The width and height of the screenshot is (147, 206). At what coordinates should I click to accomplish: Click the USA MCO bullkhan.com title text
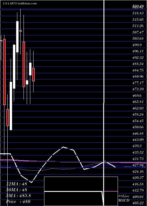20,4
